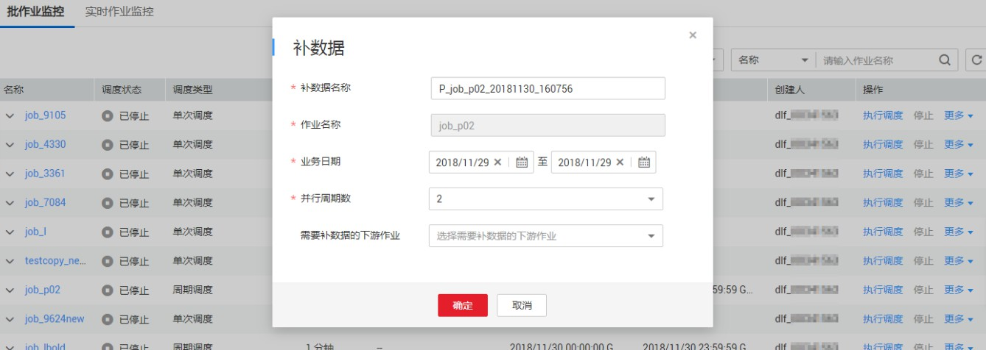Image resolution: width=986 pixels, height=350 pixels.
Task: Open job_9624new link
Action: coord(55,319)
